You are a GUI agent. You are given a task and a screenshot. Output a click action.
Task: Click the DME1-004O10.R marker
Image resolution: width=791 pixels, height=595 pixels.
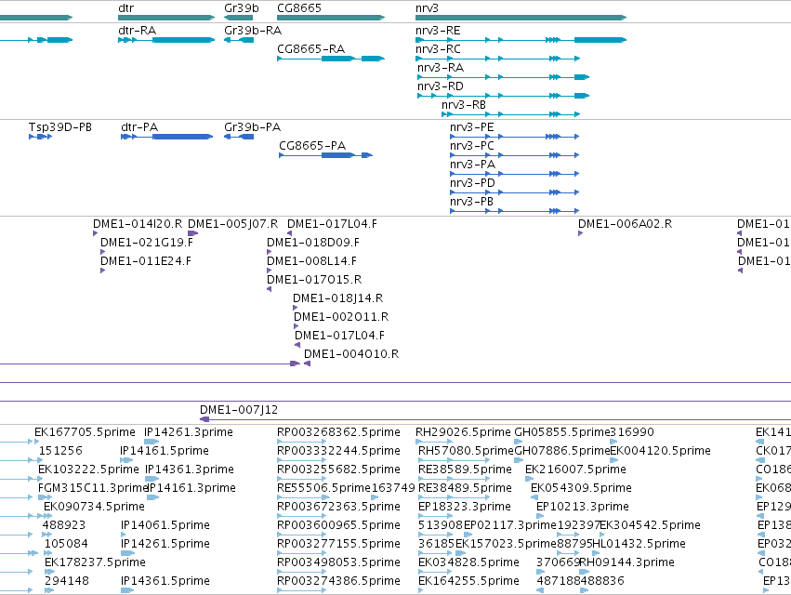[x=308, y=364]
